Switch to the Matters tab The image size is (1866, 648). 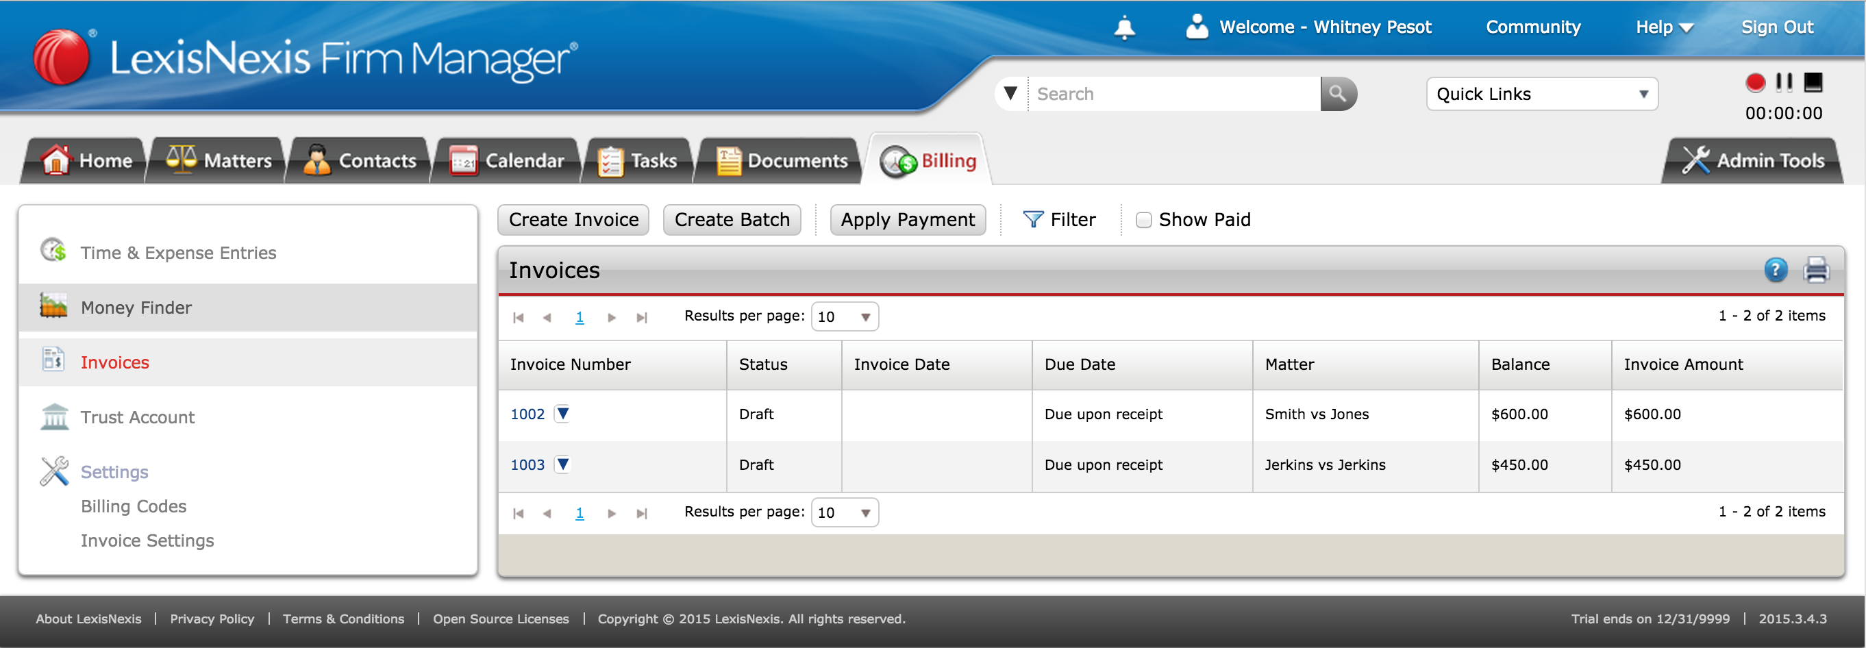[218, 160]
